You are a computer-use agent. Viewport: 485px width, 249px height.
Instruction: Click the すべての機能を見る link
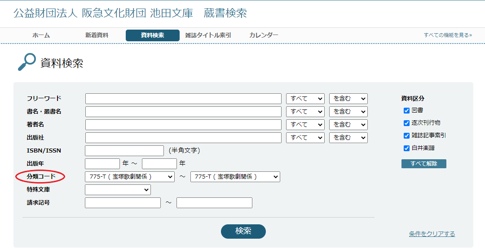point(448,35)
